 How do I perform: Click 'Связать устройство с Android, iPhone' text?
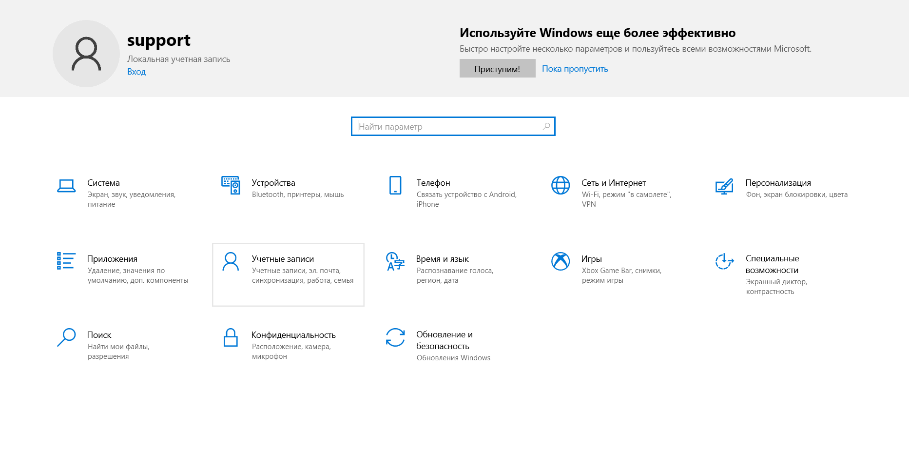[466, 199]
